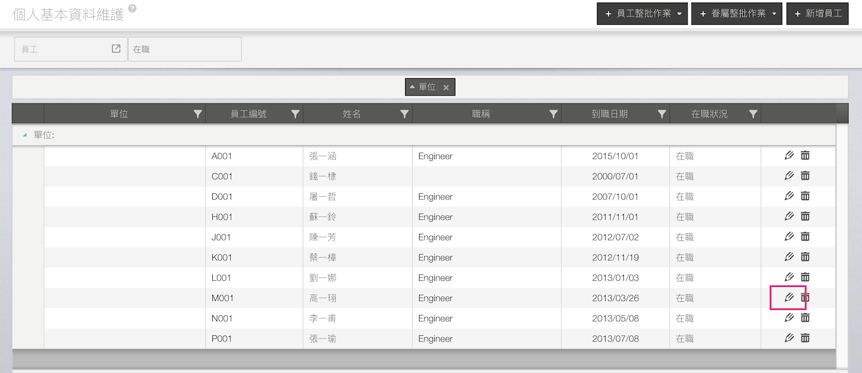Viewport: 862px width, 373px height.
Task: Collapse the 單位 group row
Action: coord(25,135)
